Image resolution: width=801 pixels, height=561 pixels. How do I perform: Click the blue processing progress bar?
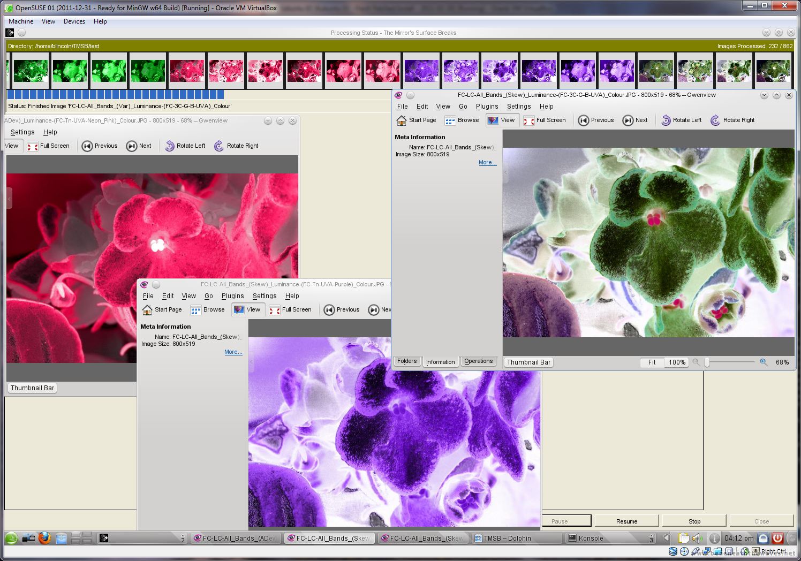click(116, 94)
